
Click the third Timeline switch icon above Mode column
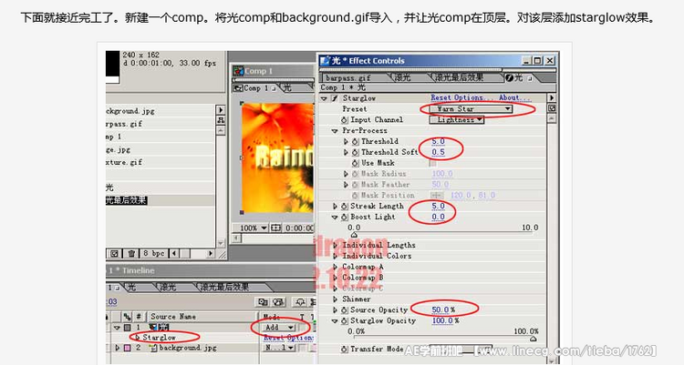(x=300, y=302)
